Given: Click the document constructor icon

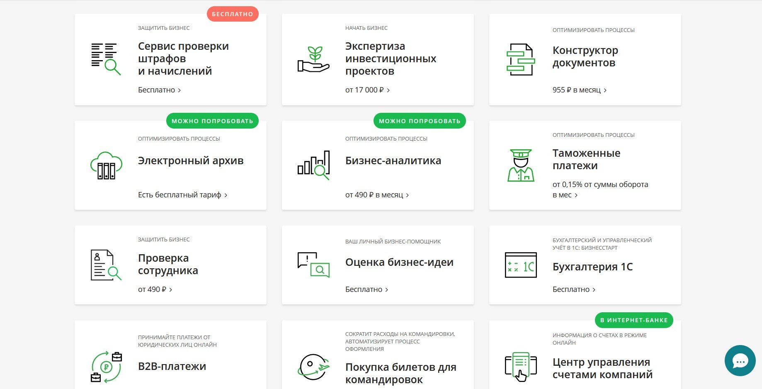Looking at the screenshot, I should click(x=521, y=59).
